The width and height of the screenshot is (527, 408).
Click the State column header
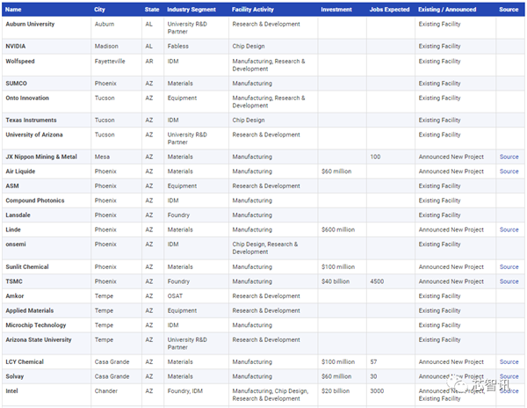(x=152, y=10)
